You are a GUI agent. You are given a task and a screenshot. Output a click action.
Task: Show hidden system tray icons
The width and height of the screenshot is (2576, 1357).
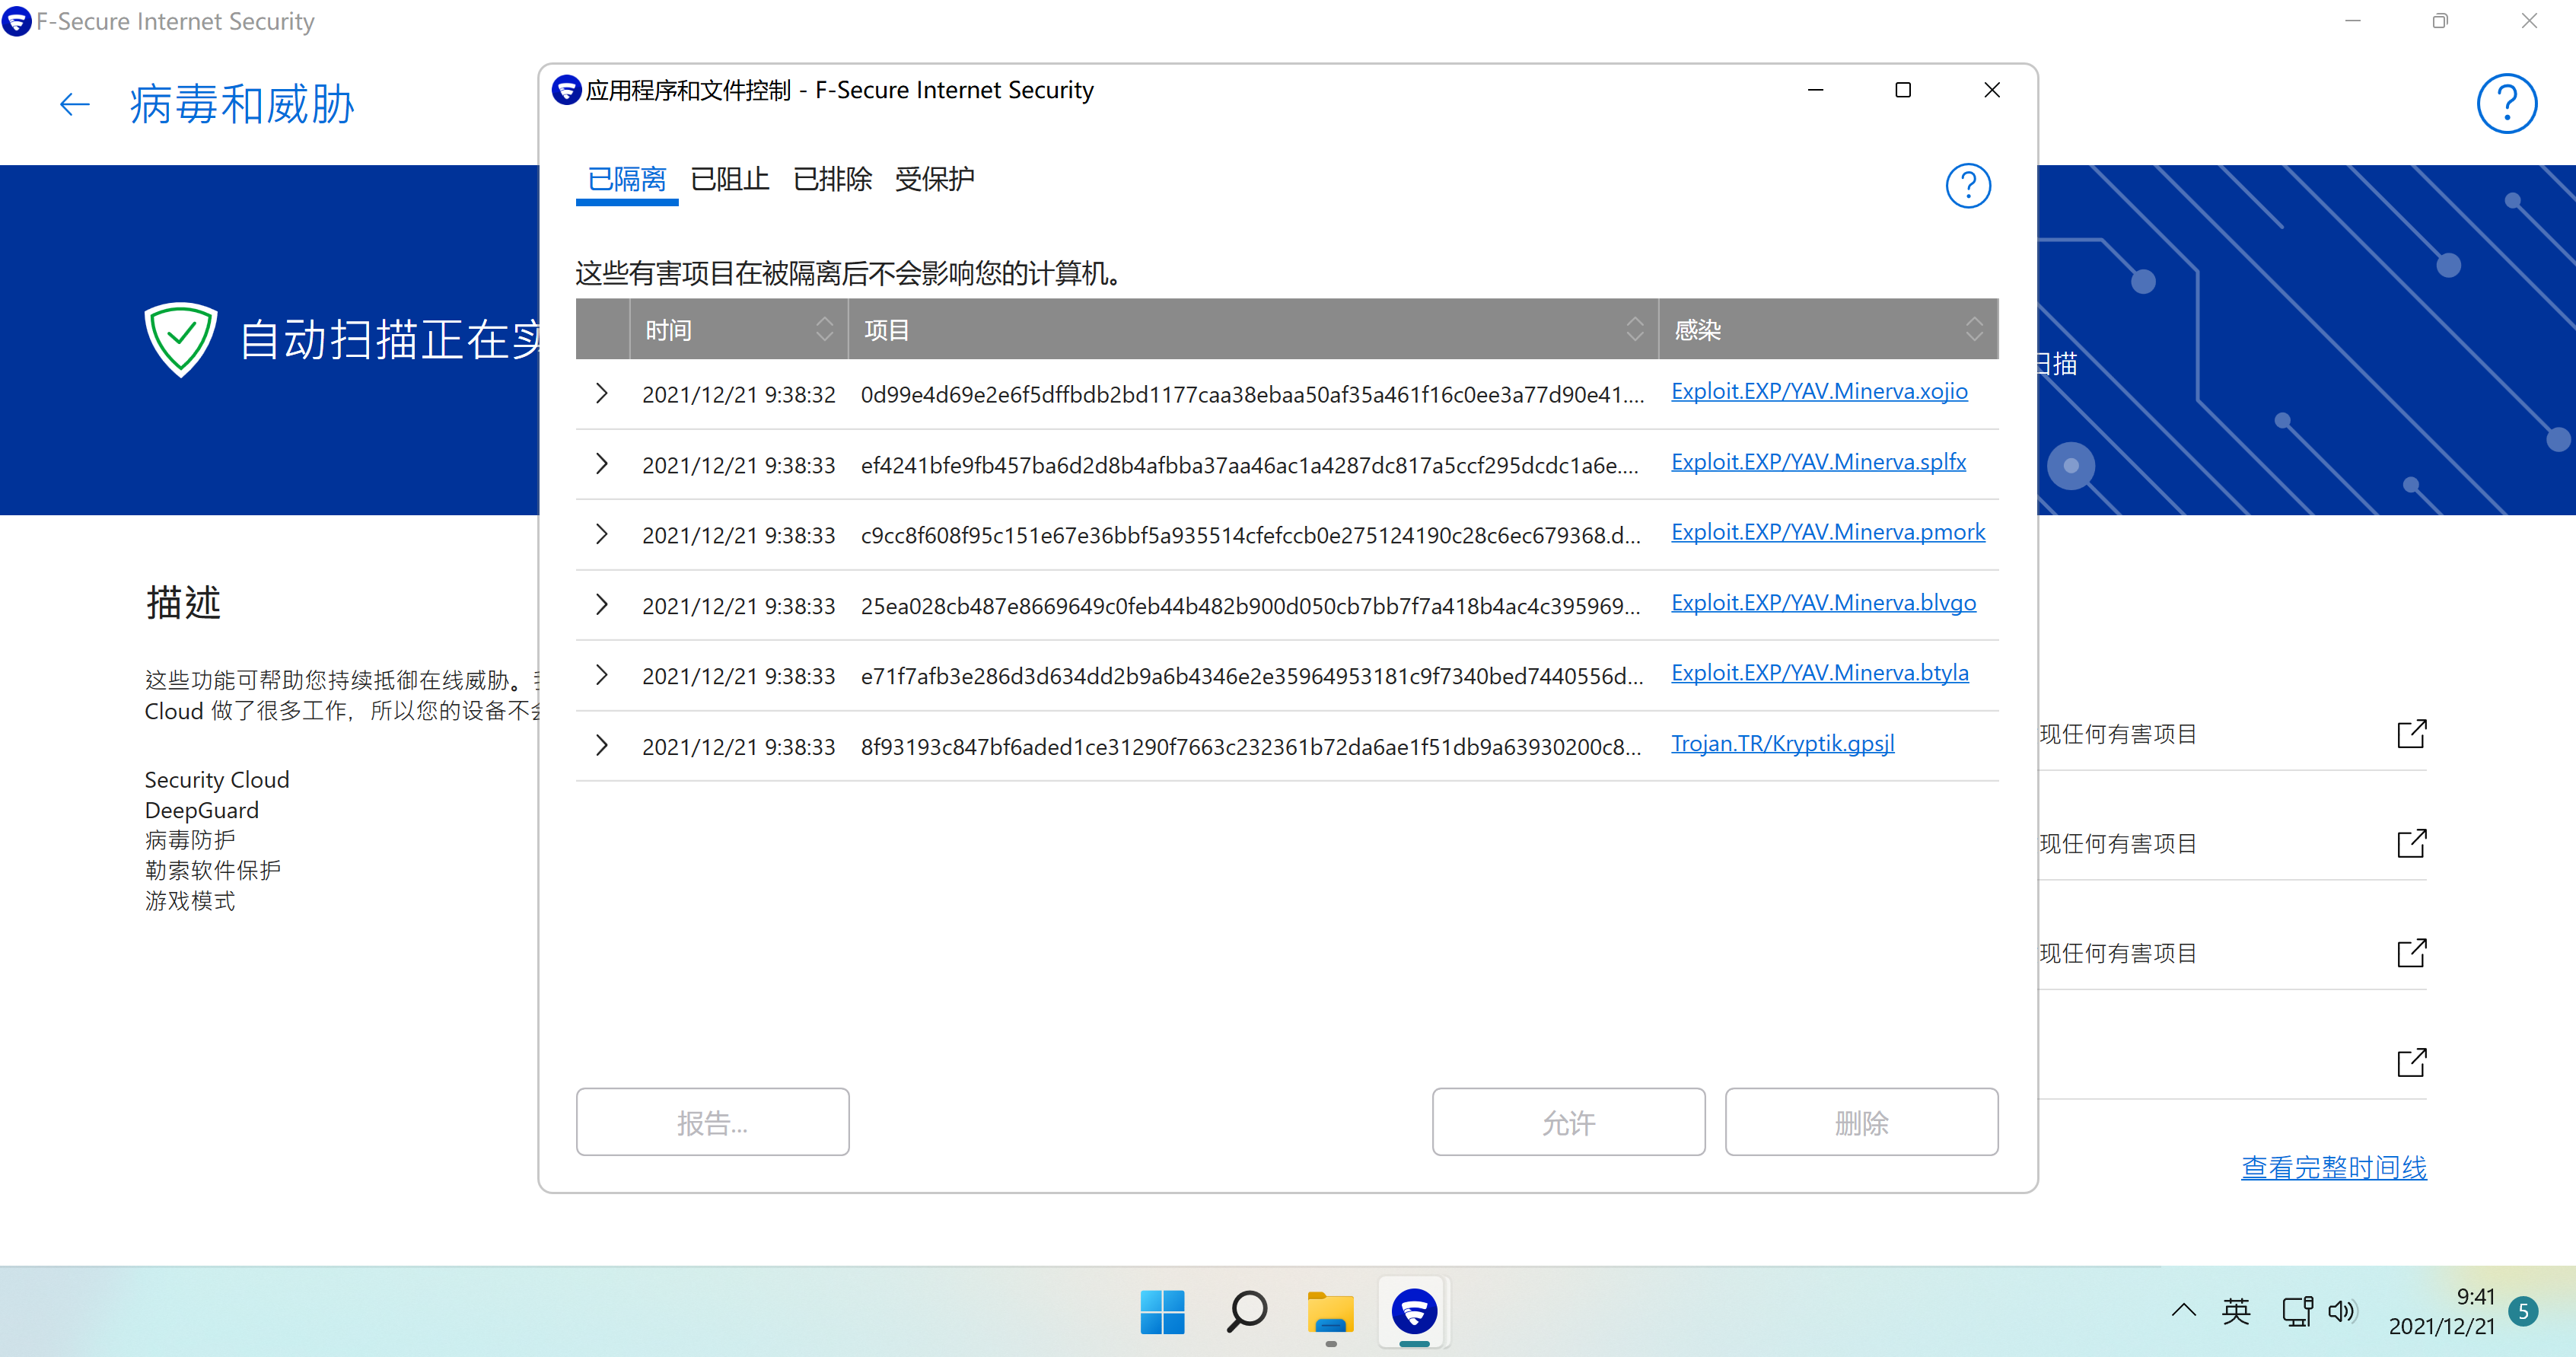click(2183, 1310)
